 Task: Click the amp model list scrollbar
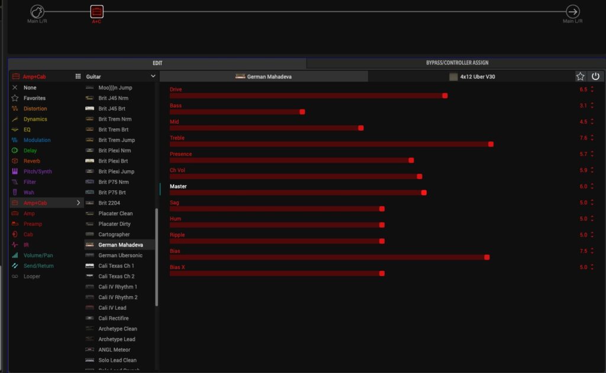pyautogui.click(x=157, y=257)
